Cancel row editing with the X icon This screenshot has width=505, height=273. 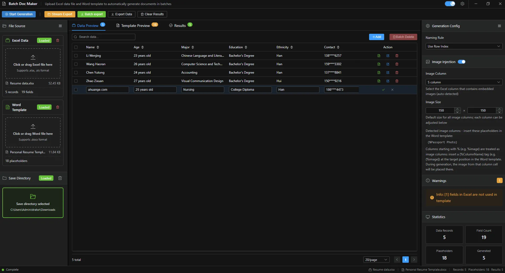(392, 90)
